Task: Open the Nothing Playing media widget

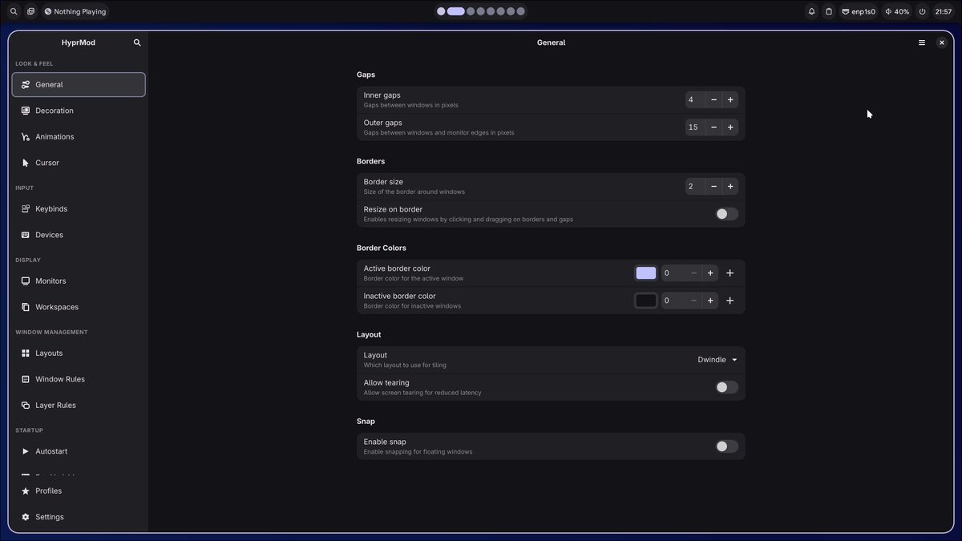Action: tap(75, 12)
